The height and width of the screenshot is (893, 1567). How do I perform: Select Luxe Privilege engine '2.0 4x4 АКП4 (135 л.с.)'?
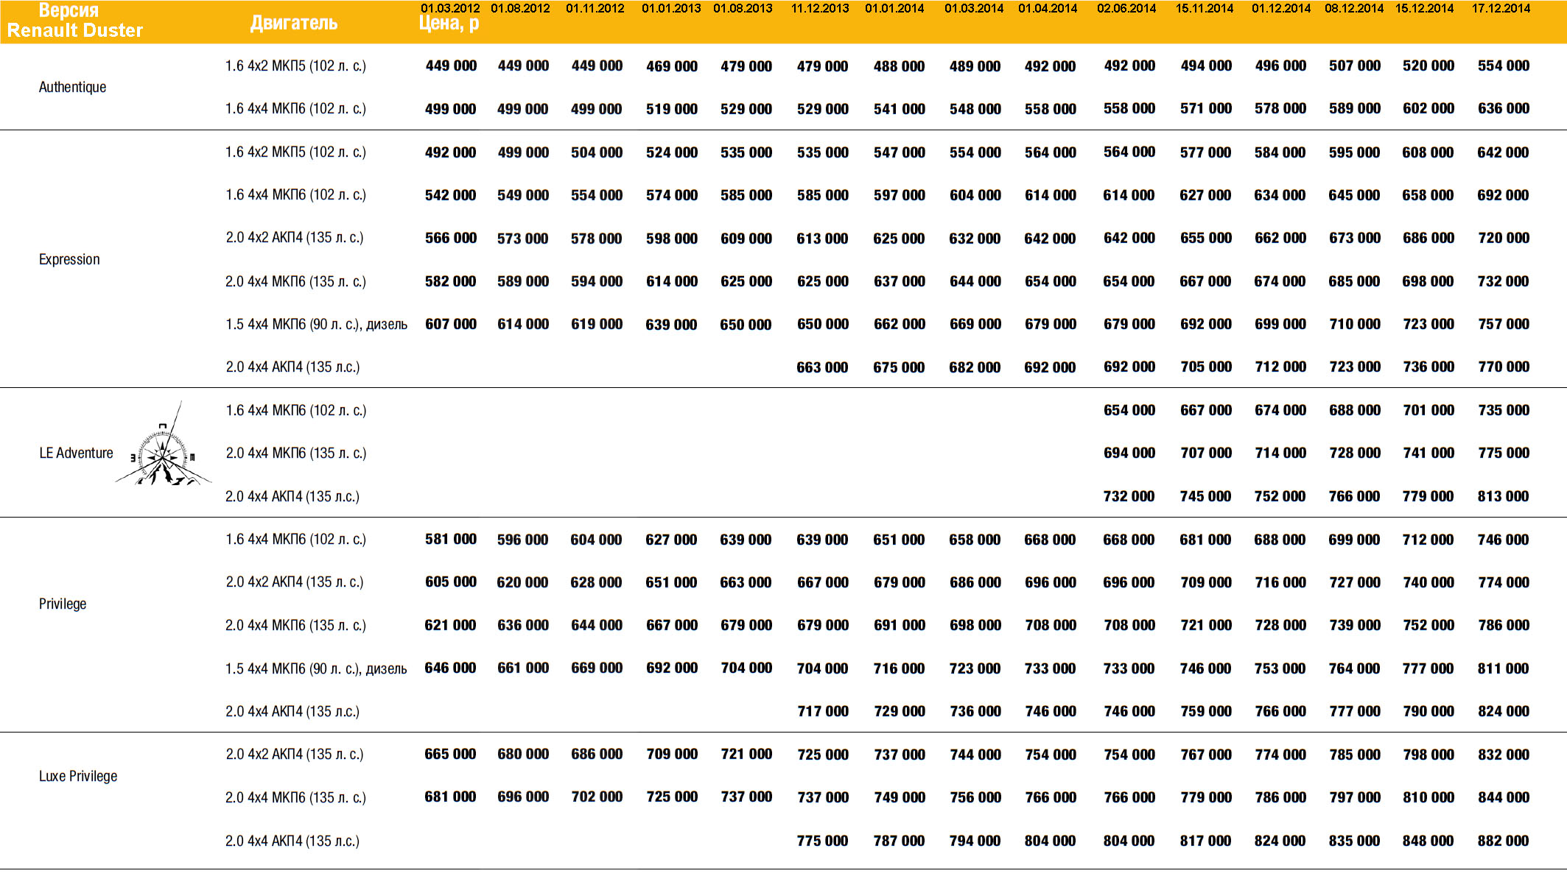point(292,841)
